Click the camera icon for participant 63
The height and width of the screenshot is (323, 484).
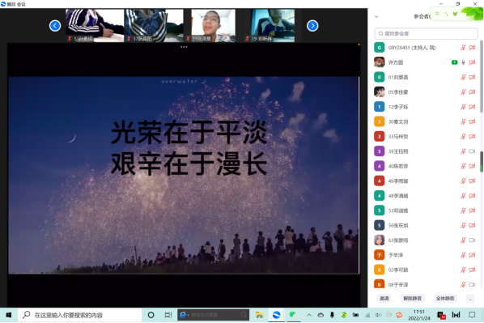tap(472, 240)
